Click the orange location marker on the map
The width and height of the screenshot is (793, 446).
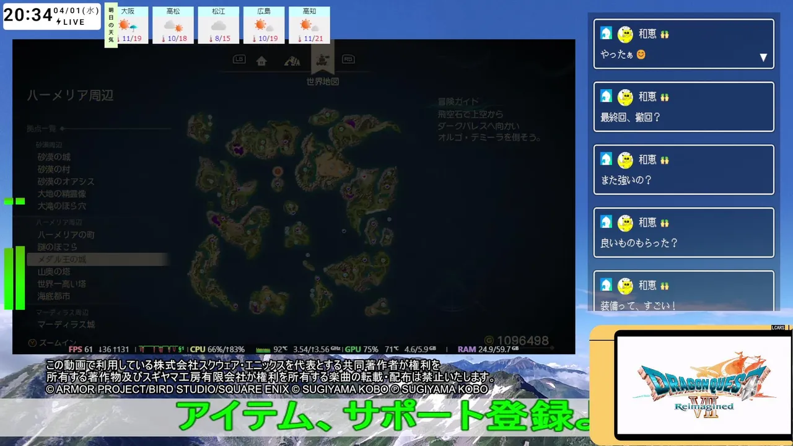coord(278,171)
